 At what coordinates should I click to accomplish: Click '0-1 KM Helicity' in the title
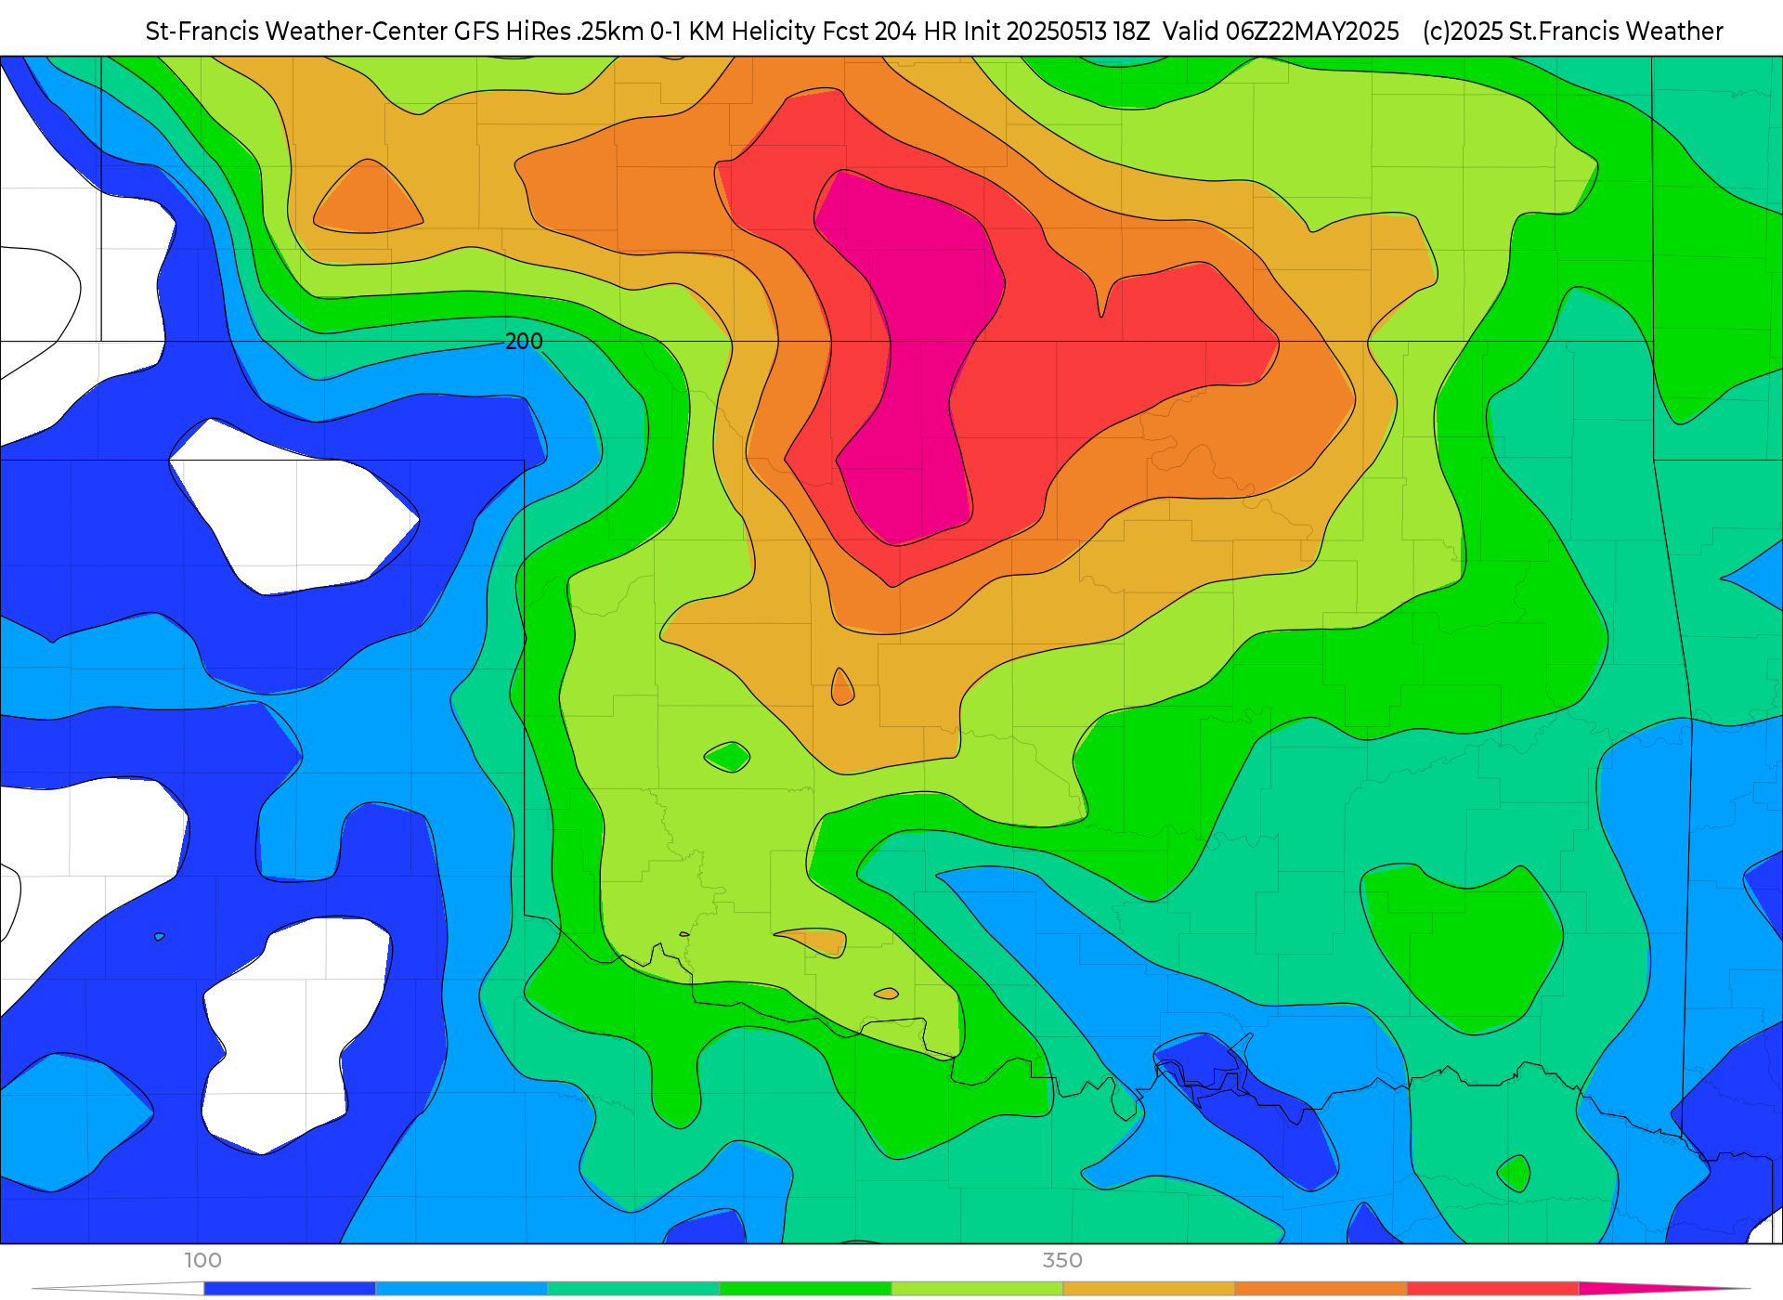[x=733, y=32]
